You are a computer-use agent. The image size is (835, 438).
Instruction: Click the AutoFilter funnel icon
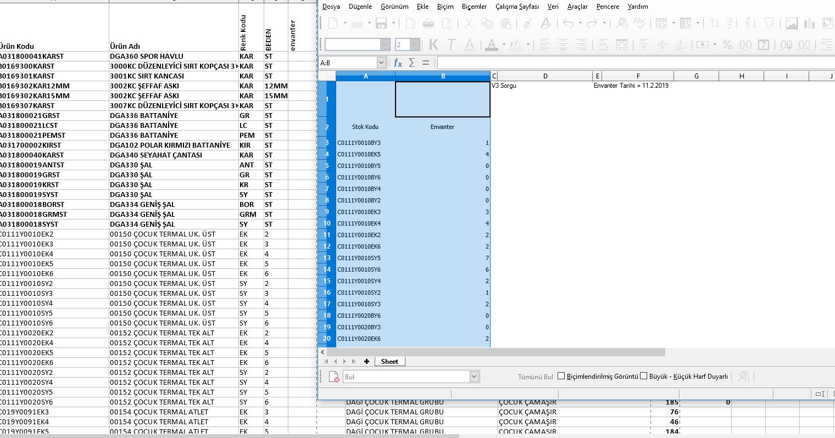770,23
